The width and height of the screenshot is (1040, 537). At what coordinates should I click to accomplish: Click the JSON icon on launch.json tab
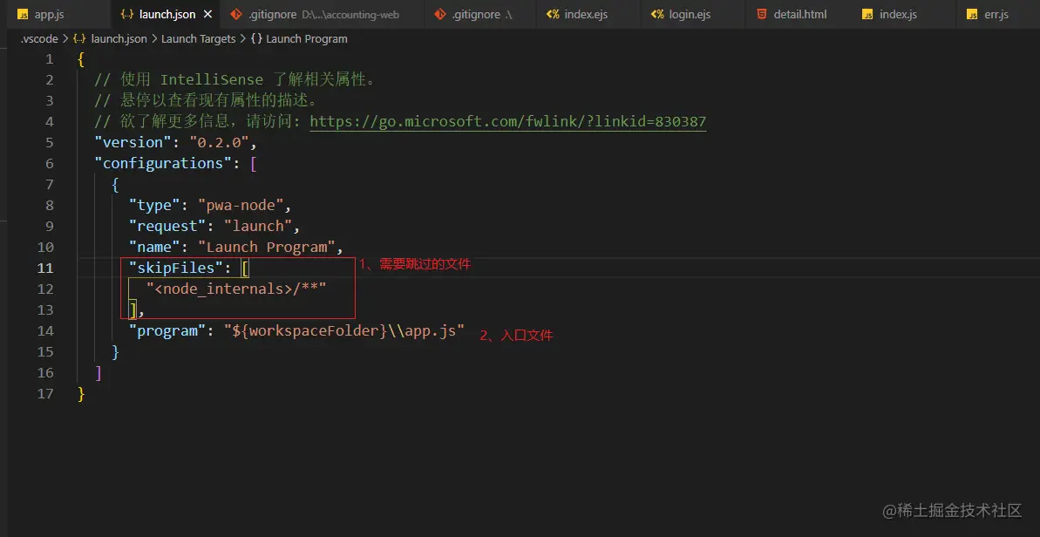tap(128, 14)
